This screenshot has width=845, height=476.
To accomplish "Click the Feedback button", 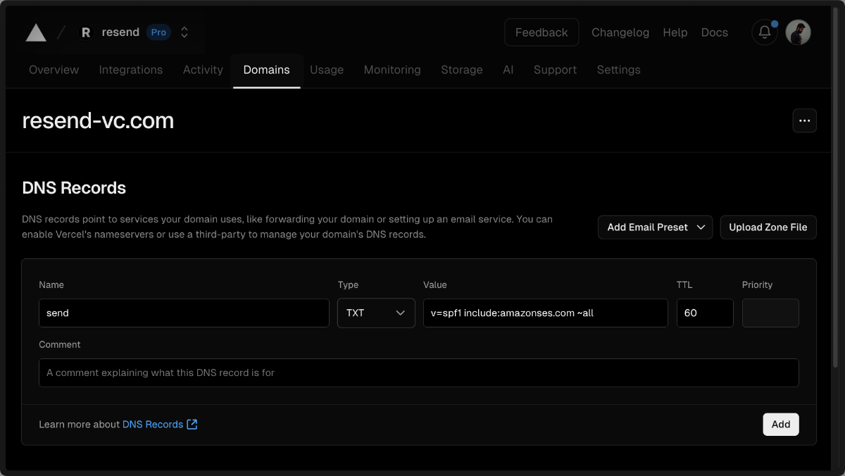I will coord(542,32).
